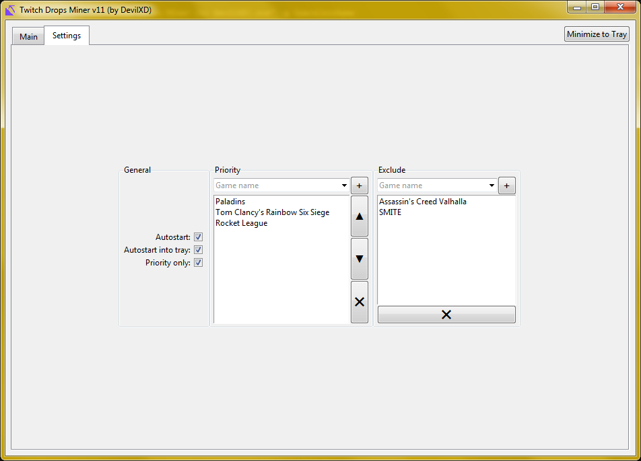Select the Settings tab
This screenshot has height=461, width=641.
click(x=66, y=35)
